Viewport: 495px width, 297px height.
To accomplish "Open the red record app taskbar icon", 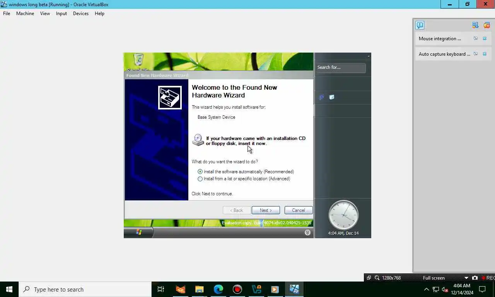I will [x=237, y=289].
